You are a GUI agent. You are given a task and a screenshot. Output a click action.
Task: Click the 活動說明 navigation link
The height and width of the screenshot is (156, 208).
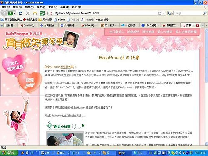point(133,32)
